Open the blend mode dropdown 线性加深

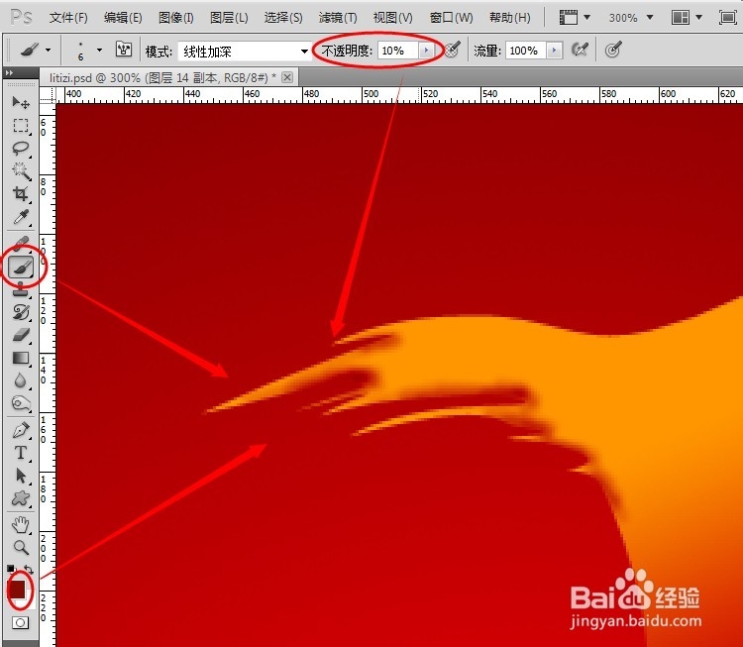coord(244,52)
